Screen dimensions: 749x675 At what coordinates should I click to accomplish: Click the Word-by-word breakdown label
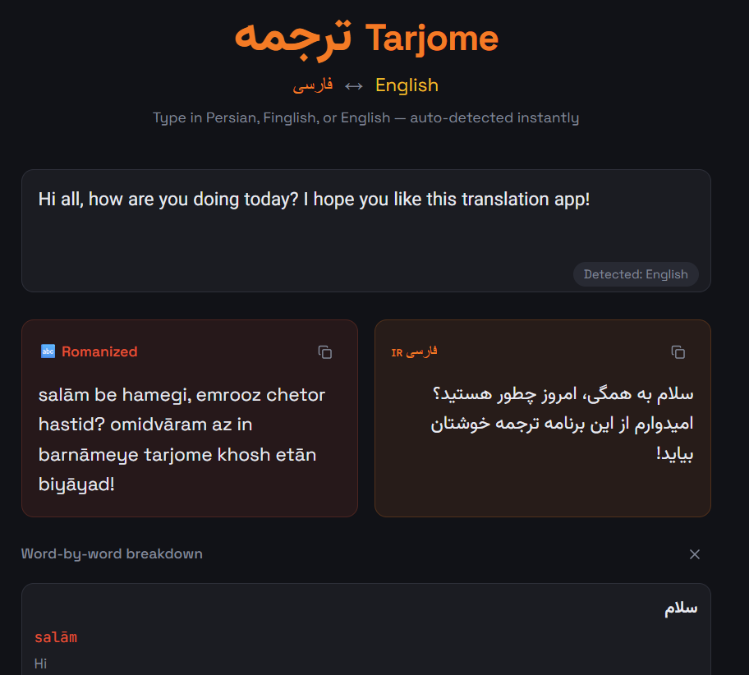[112, 553]
